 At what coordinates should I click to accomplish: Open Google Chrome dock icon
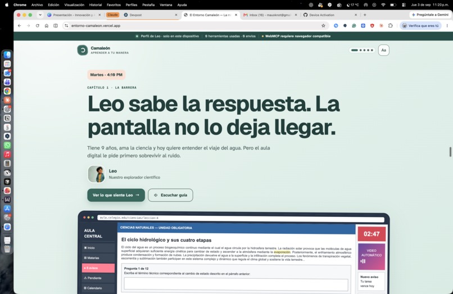pyautogui.click(x=7, y=91)
